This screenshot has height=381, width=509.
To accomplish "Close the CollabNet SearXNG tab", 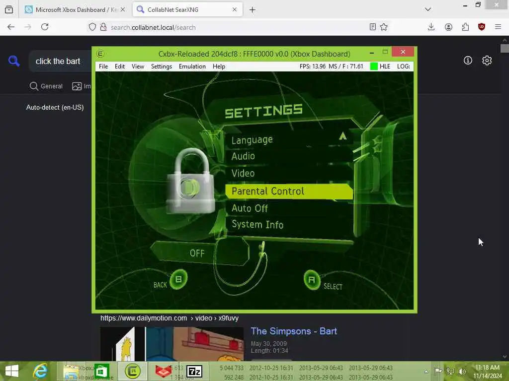I will click(235, 10).
